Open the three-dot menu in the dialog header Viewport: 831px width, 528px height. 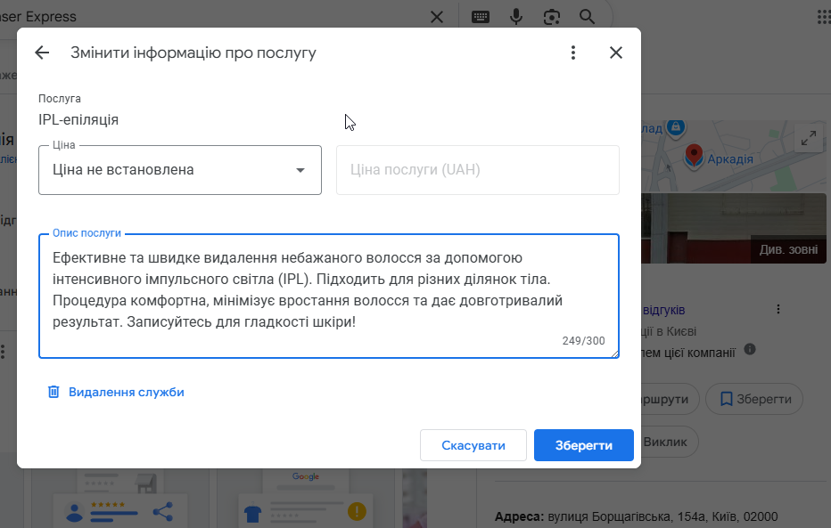point(573,53)
